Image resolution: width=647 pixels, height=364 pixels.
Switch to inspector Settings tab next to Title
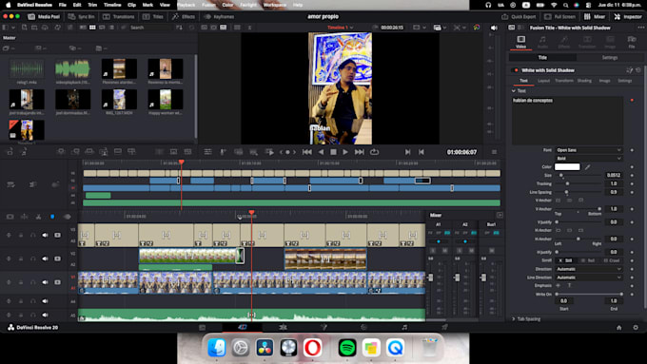610,58
